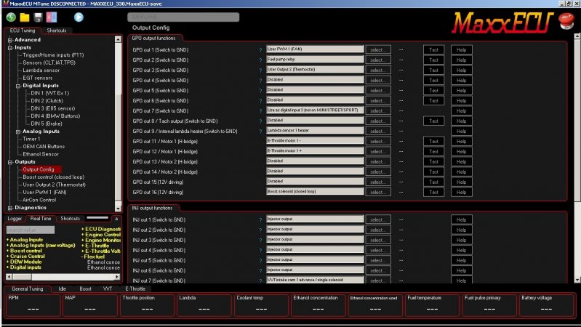Click question mark beside GPO out 7
581x327 pixels.
[260, 111]
